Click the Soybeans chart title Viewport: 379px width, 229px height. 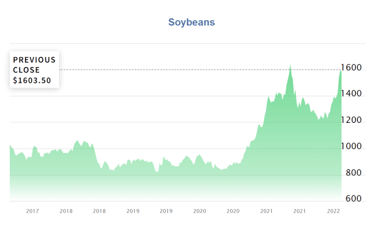click(x=191, y=22)
